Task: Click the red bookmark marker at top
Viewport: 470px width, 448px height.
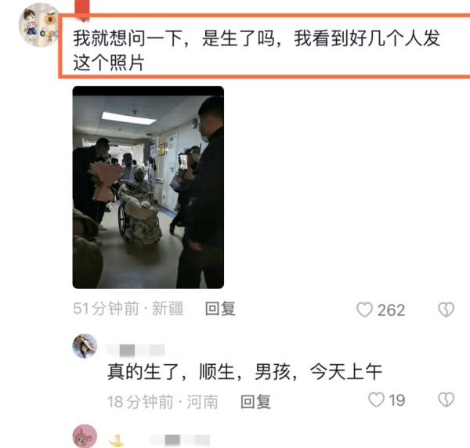Action: [x=82, y=10]
